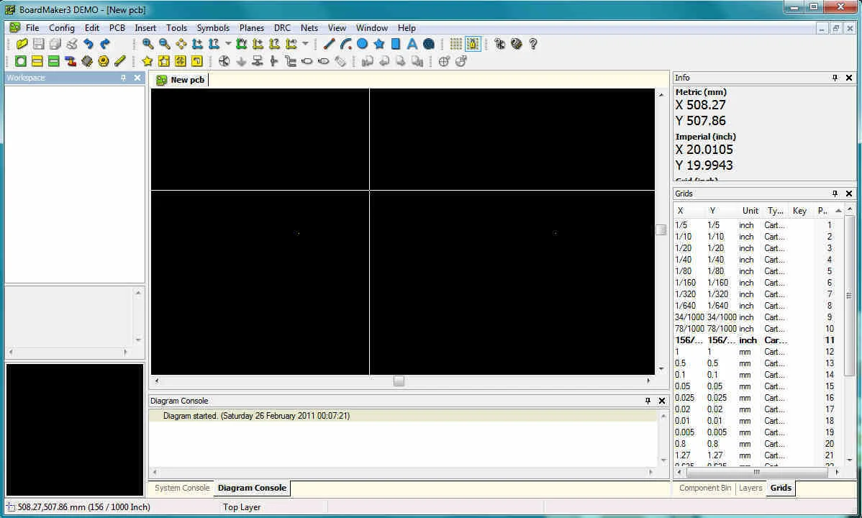The width and height of the screenshot is (862, 518).
Task: Toggle the grid visibility display
Action: (x=455, y=44)
